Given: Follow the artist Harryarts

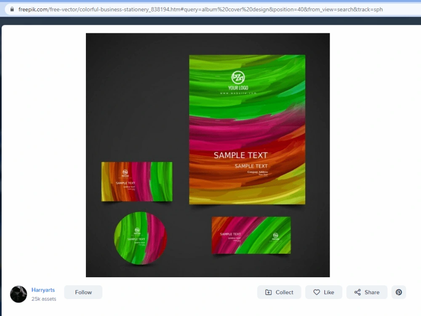Looking at the screenshot, I should coord(83,292).
